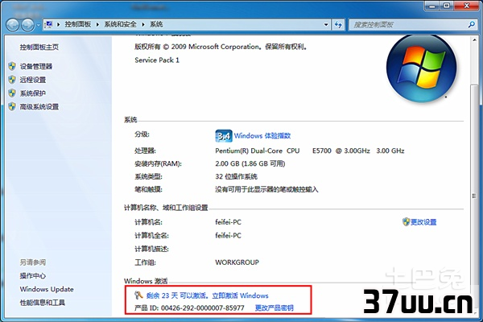Viewport: 483px width, 322px height.
Task: Open 性能信息和工具 in sidebar
Action: pyautogui.click(x=43, y=303)
